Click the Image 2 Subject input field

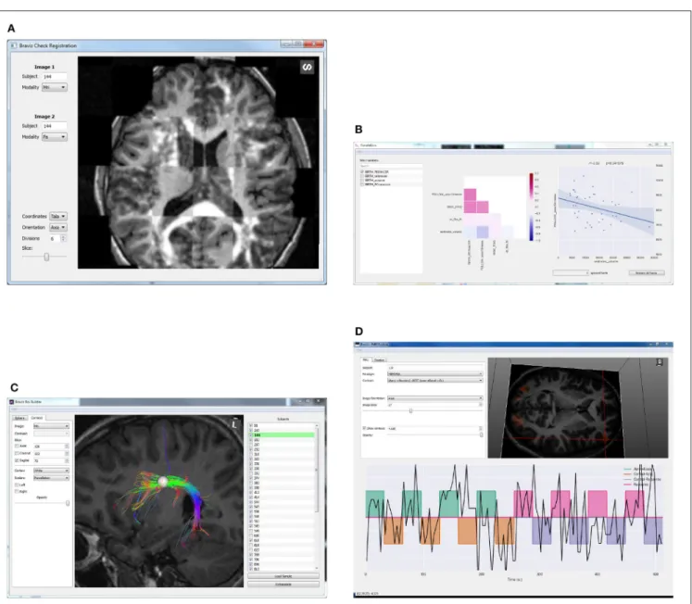tap(55, 126)
